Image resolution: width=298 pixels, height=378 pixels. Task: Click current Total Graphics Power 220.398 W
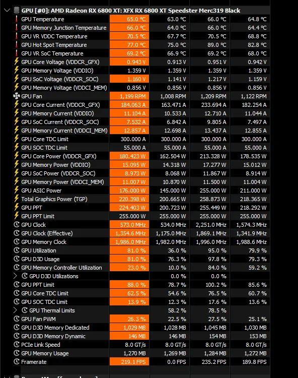[x=132, y=199]
